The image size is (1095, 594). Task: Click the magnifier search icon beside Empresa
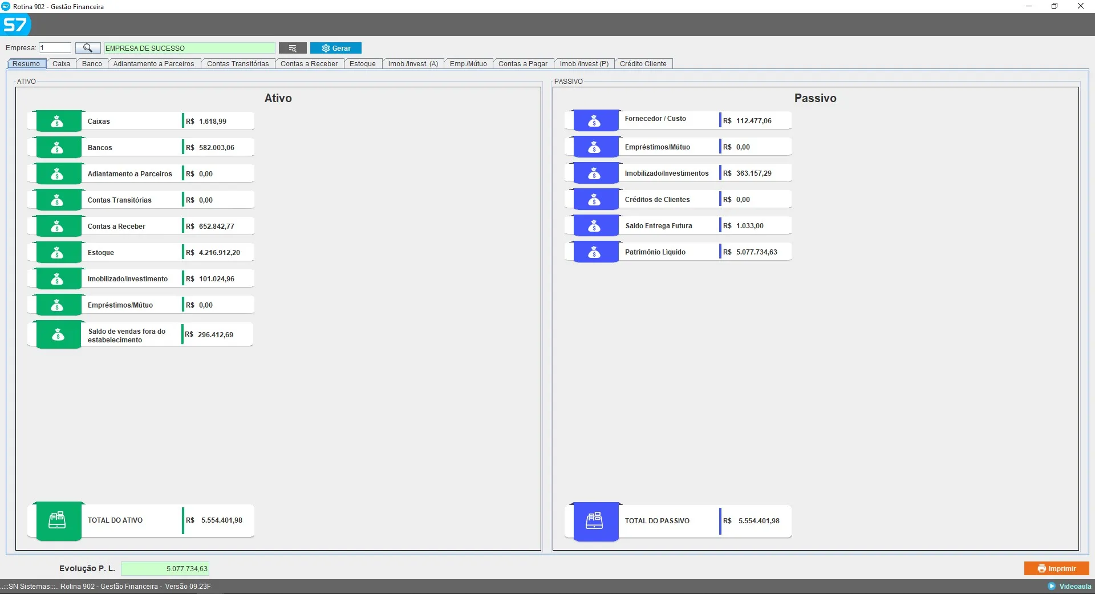tap(88, 48)
